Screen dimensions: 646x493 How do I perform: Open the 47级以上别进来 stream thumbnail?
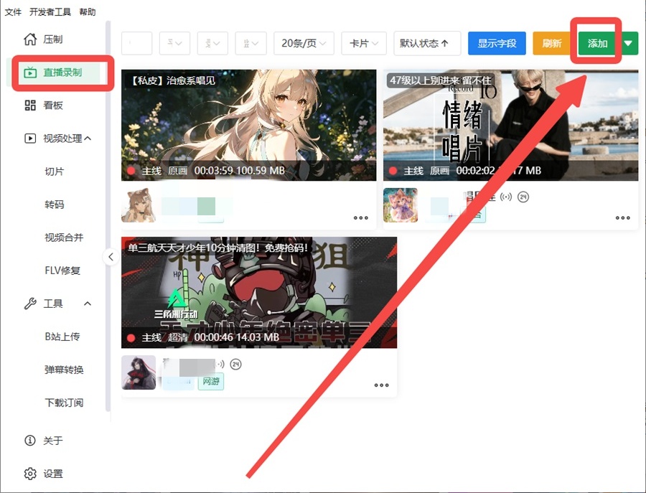click(511, 125)
